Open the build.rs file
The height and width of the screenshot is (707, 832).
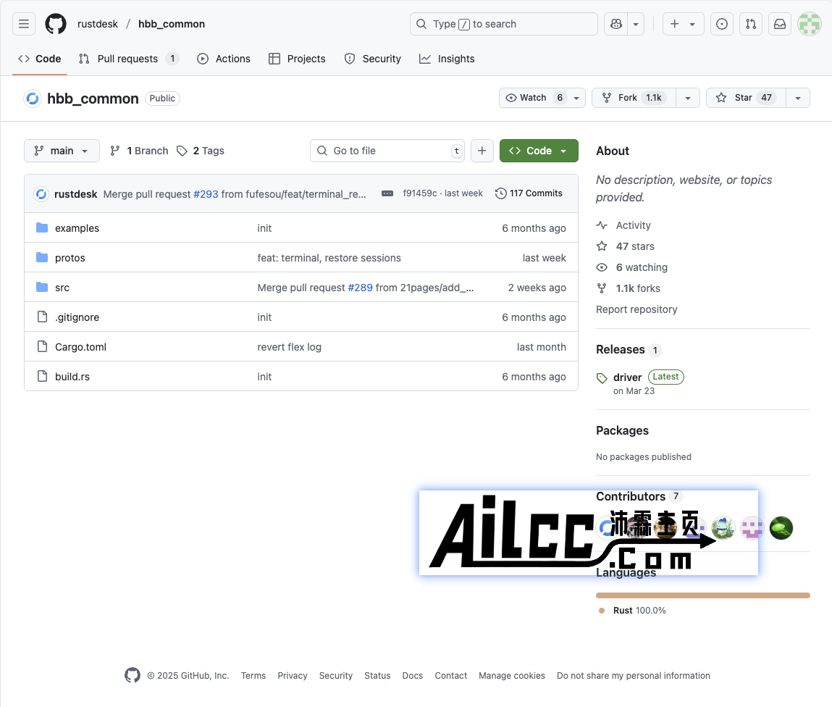click(x=72, y=377)
